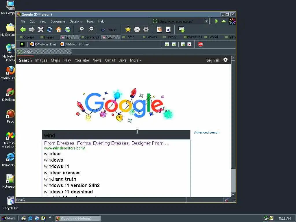Close the tab with the red X layer icon
The height and width of the screenshot is (222, 296).
click(x=189, y=44)
